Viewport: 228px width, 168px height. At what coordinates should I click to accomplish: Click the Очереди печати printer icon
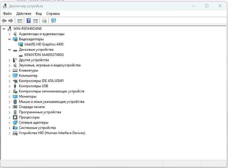coord(15,107)
